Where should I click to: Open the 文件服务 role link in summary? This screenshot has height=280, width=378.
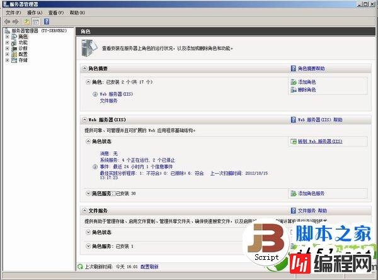point(108,101)
